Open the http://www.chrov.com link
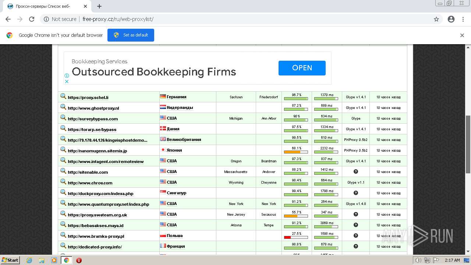 point(90,183)
